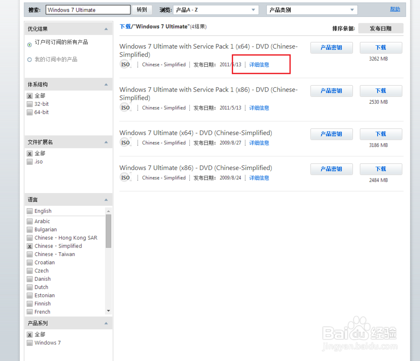The width and height of the screenshot is (420, 361).
Task: Click 产品密钥 for SP1 x64 DVD
Action: coord(331,48)
